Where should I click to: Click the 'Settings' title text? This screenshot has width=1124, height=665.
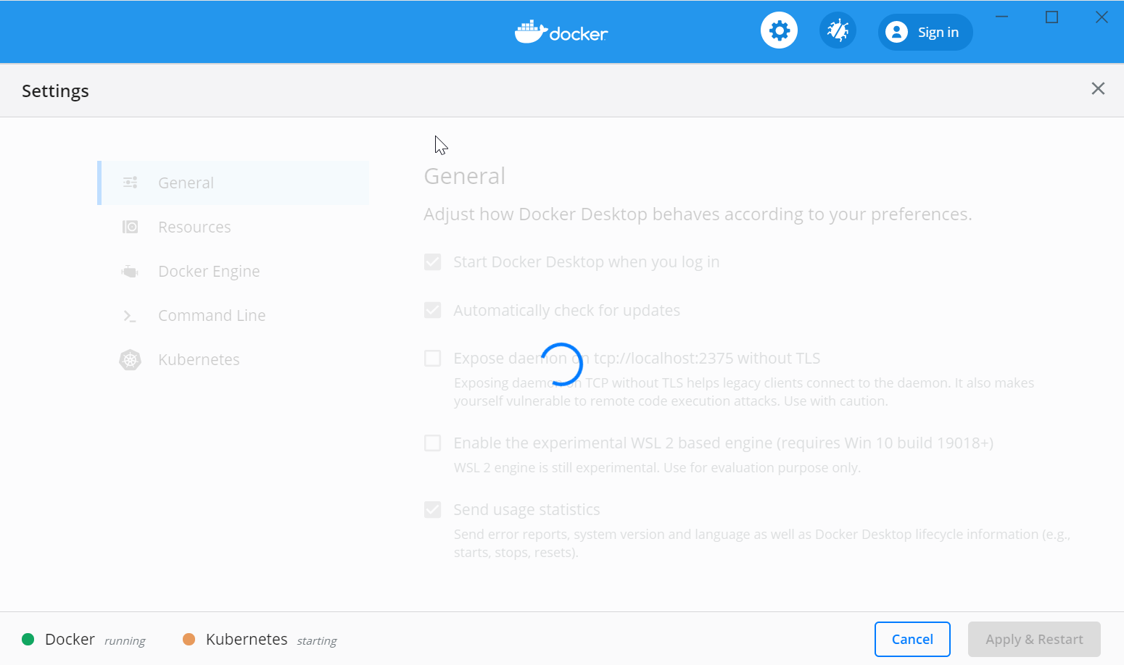(55, 91)
